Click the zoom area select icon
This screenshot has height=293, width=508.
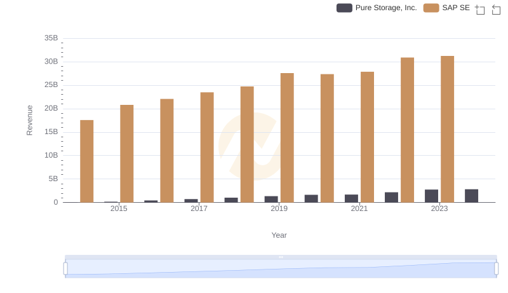(480, 10)
